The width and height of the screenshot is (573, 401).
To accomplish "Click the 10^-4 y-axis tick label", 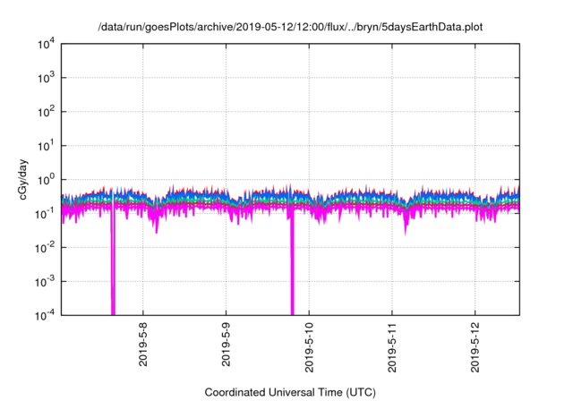I will [x=45, y=315].
